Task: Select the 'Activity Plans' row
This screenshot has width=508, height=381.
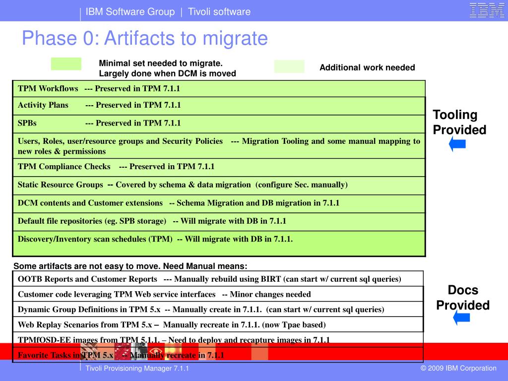Action: click(219, 106)
